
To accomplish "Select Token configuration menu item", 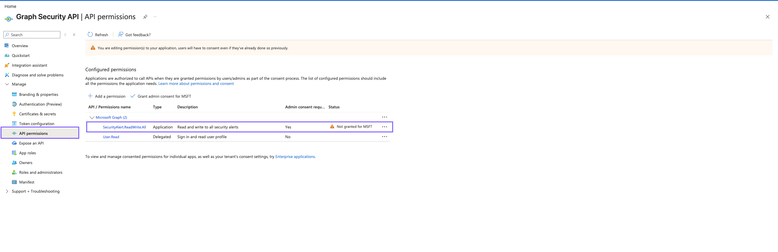I will 37,124.
